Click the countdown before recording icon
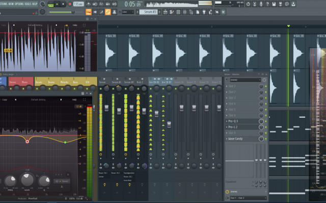This screenshot has width=326, height=203. [x=101, y=4]
